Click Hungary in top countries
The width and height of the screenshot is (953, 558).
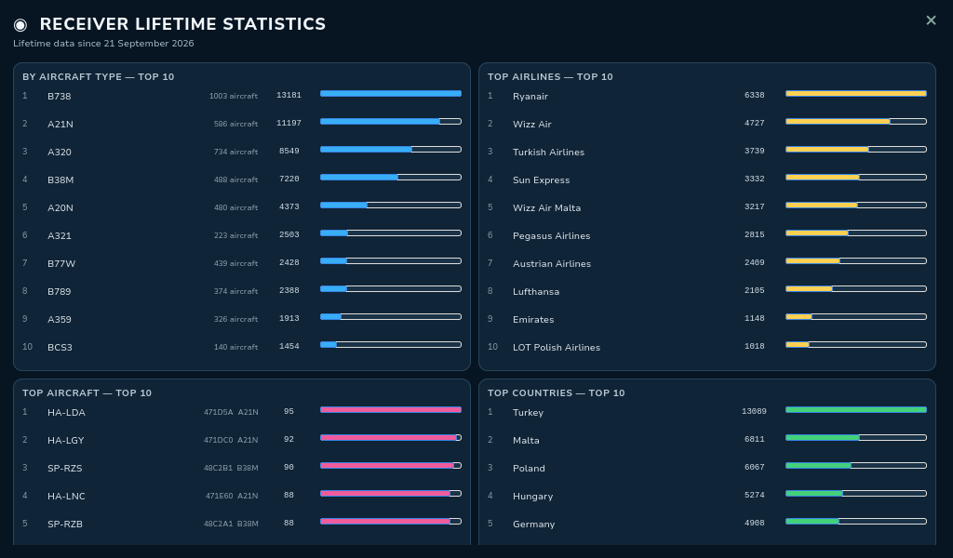[x=532, y=496]
